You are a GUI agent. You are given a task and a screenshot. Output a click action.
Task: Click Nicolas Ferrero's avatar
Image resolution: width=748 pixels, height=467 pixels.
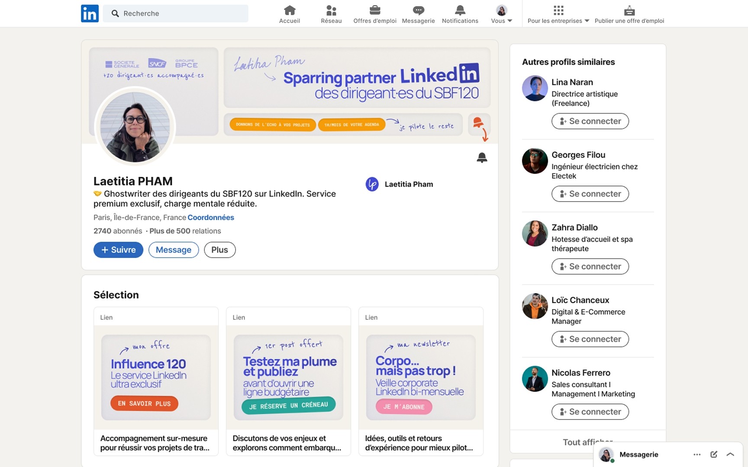(535, 379)
